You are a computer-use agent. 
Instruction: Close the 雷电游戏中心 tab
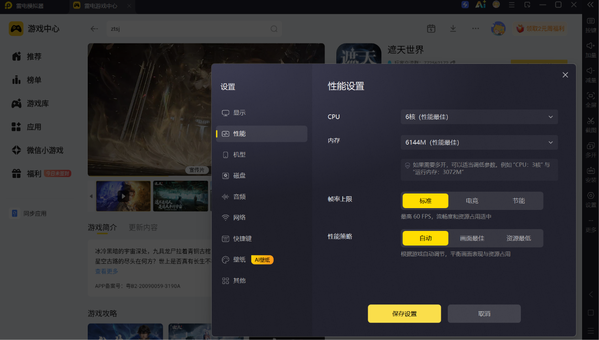pyautogui.click(x=129, y=6)
